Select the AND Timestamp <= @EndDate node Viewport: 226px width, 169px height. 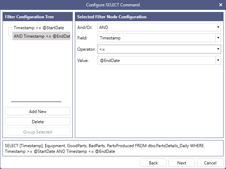coord(41,36)
